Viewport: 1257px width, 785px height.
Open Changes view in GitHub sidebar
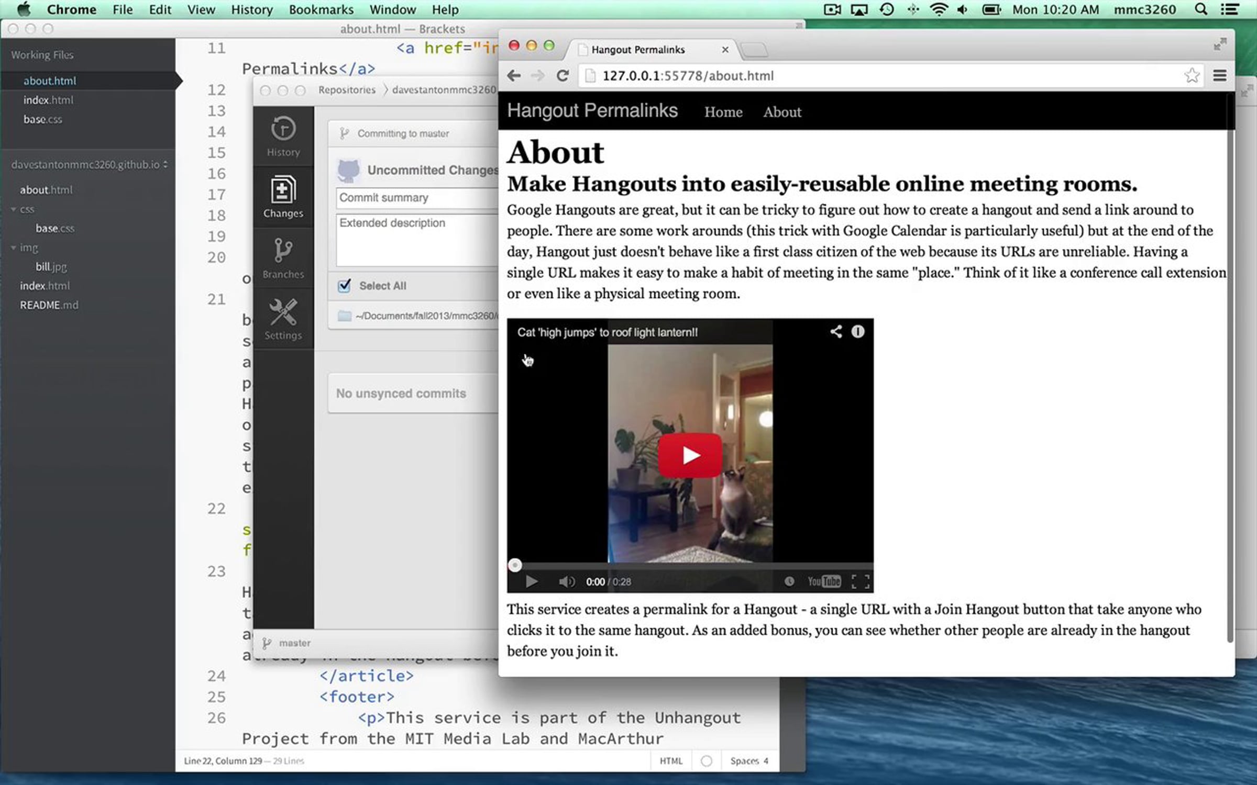tap(283, 197)
